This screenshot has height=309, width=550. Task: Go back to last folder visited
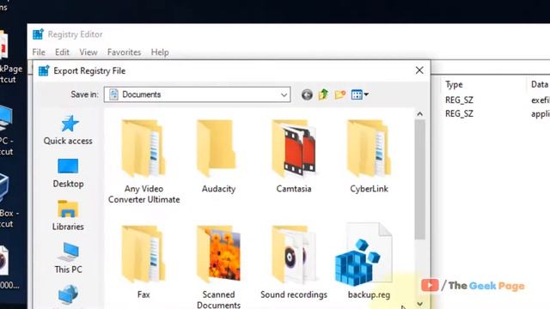point(307,94)
